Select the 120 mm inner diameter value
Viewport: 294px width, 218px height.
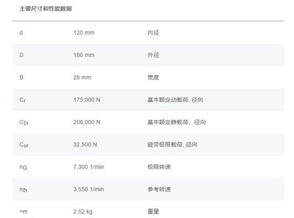click(84, 32)
